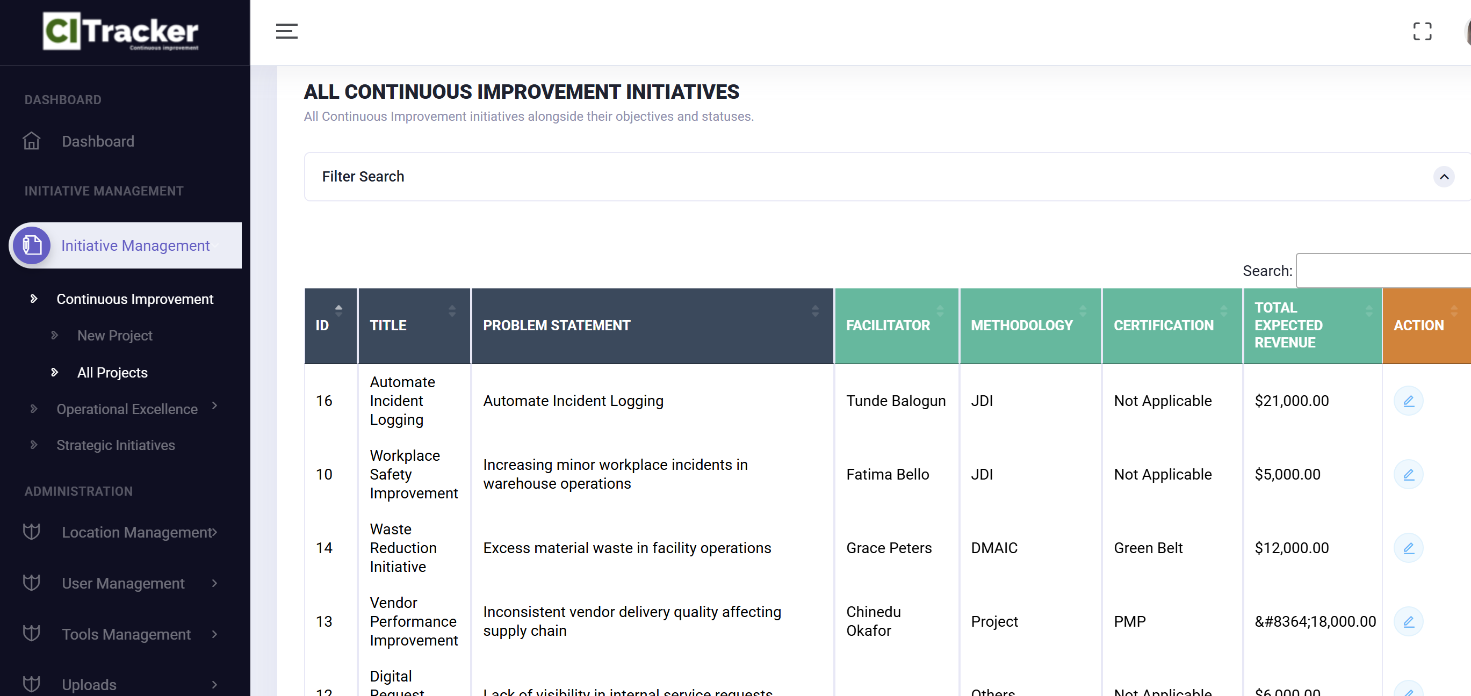The height and width of the screenshot is (696, 1471).
Task: Edit the Workplace Safety Improvement row
Action: [x=1408, y=474]
